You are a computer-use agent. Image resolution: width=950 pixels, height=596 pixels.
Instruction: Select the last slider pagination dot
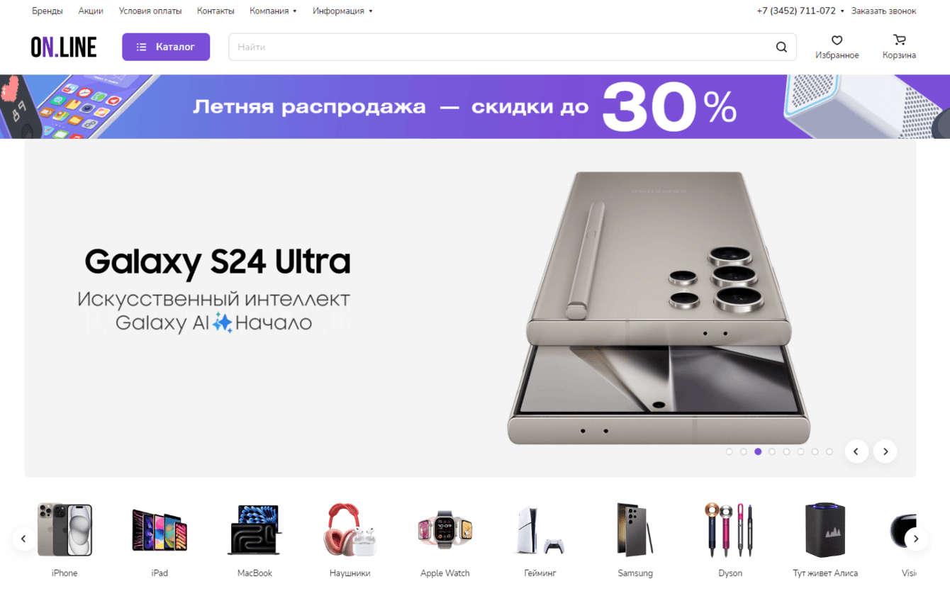pyautogui.click(x=829, y=451)
